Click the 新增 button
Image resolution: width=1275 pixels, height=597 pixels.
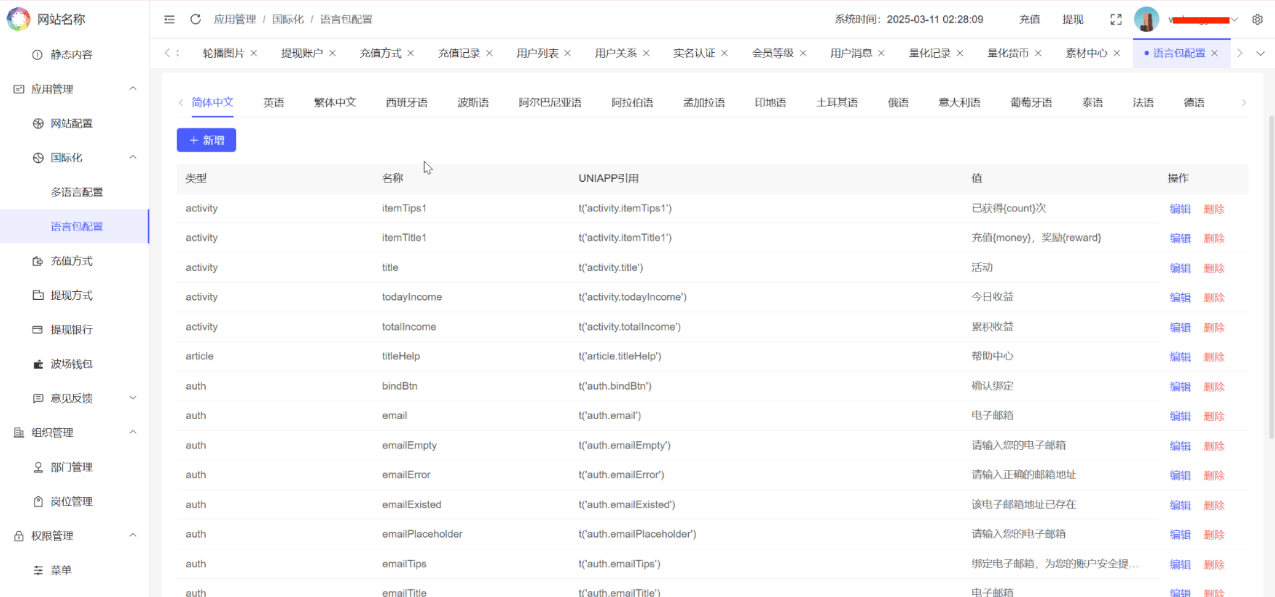(x=206, y=140)
